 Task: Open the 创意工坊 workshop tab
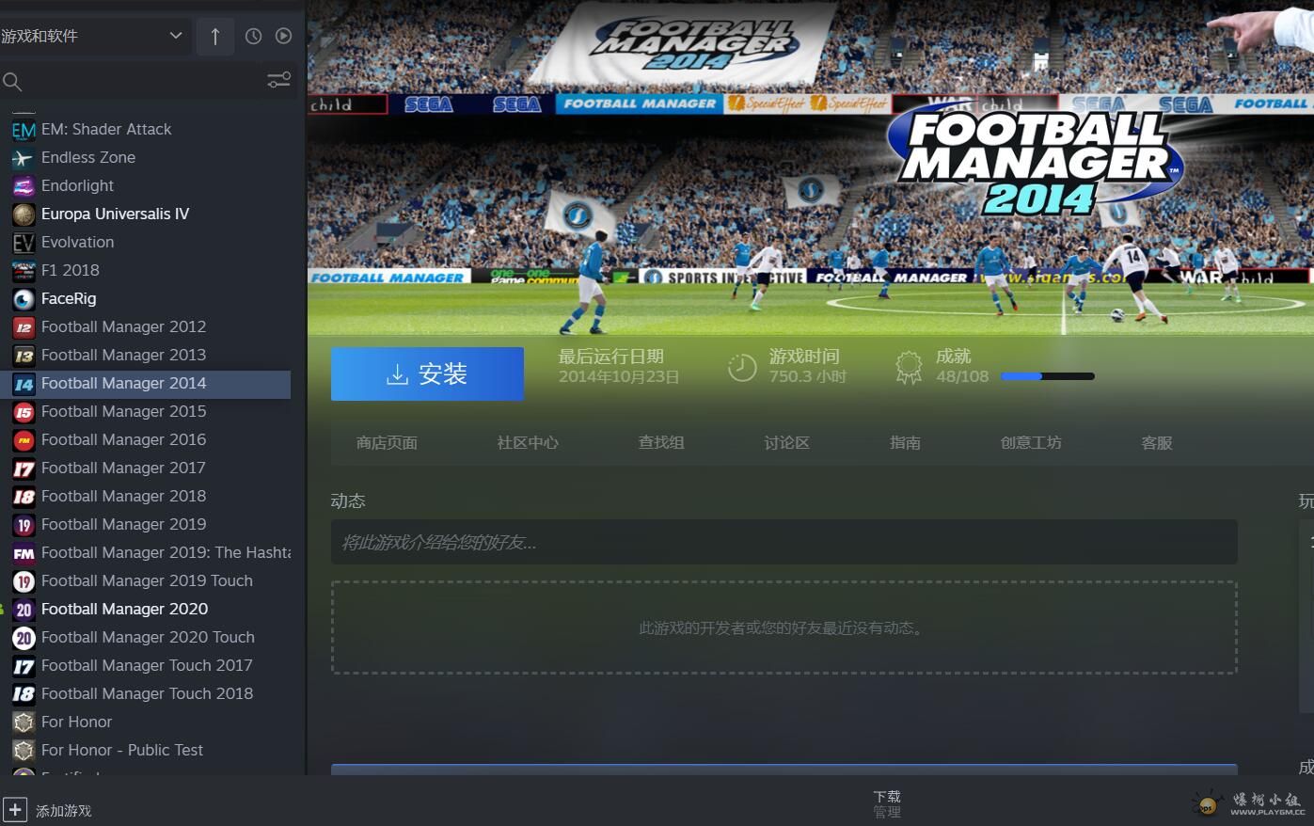(1031, 443)
